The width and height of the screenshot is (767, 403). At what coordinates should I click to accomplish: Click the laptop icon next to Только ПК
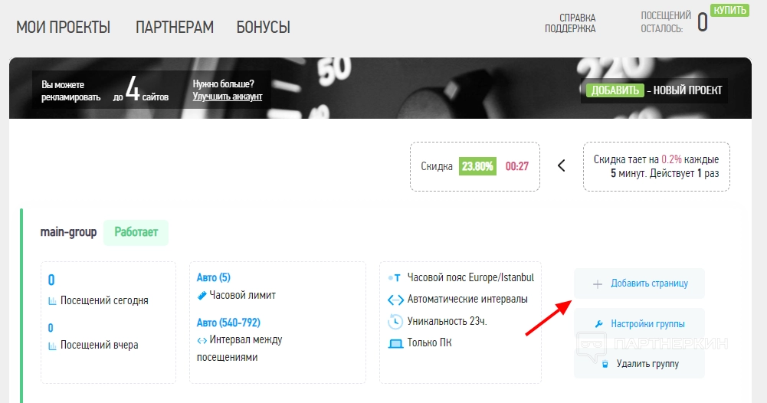pos(395,343)
